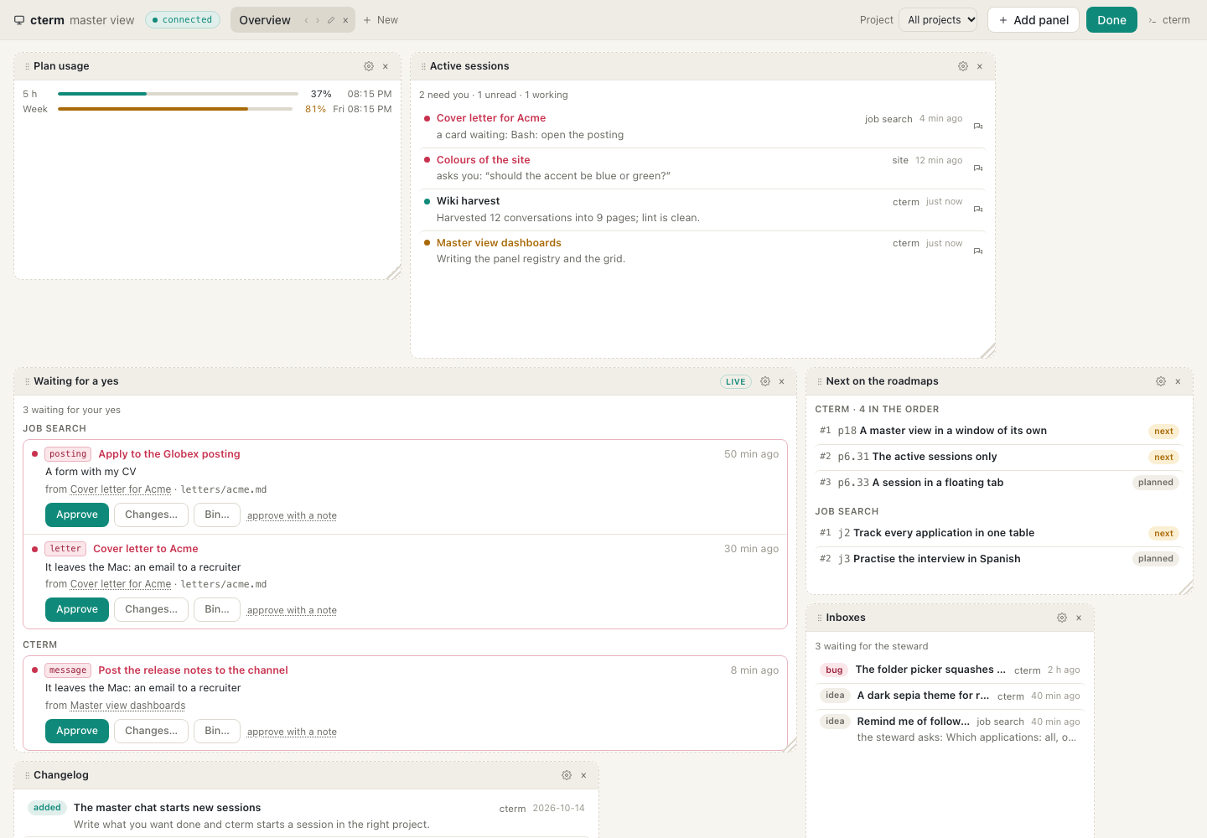Image resolution: width=1207 pixels, height=838 pixels.
Task: Create a new tab with + New
Action: point(381,20)
